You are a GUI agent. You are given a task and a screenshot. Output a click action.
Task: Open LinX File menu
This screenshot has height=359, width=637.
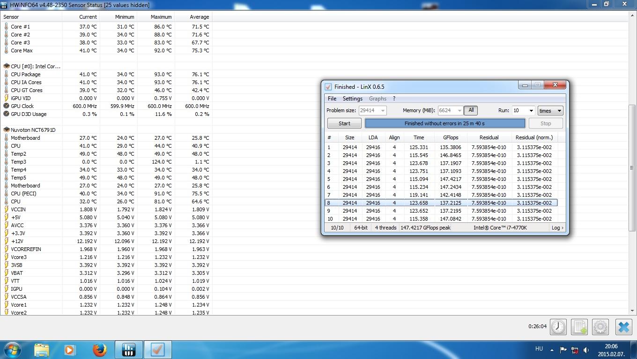332,99
